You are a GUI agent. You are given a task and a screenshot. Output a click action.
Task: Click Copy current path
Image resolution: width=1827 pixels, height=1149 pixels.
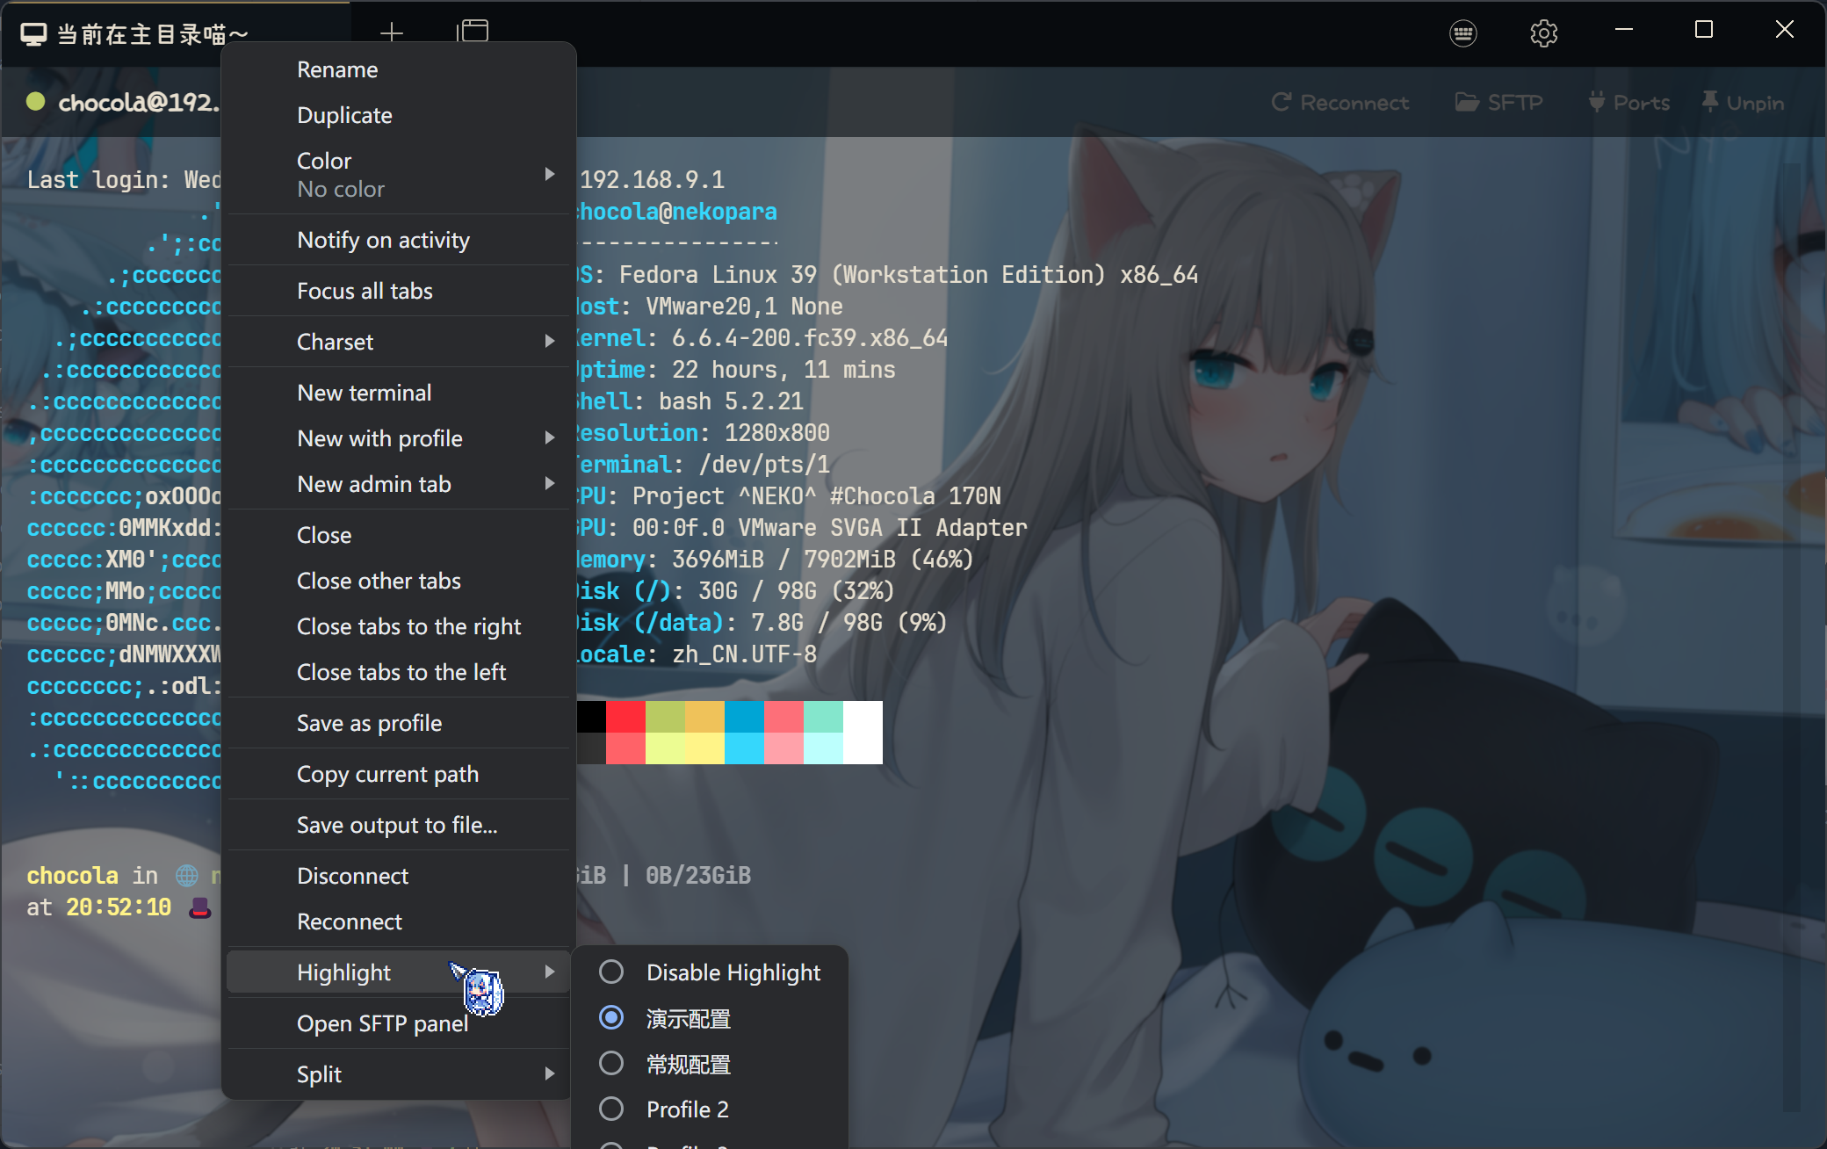point(387,774)
